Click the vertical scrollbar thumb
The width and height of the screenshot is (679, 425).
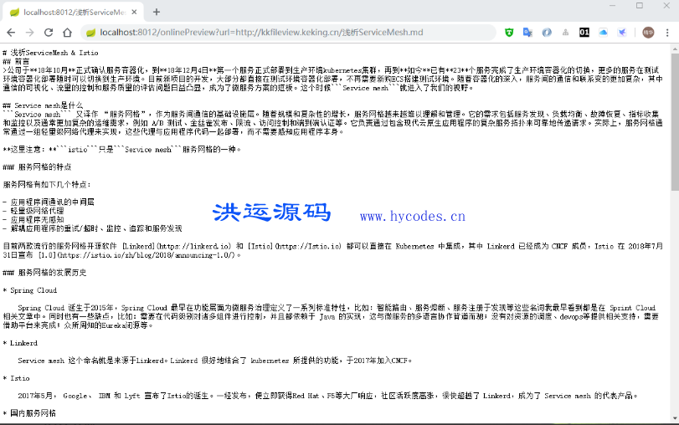click(675, 122)
